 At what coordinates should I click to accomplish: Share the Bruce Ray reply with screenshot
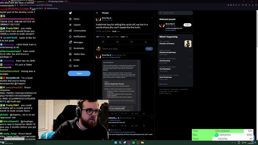click(144, 114)
